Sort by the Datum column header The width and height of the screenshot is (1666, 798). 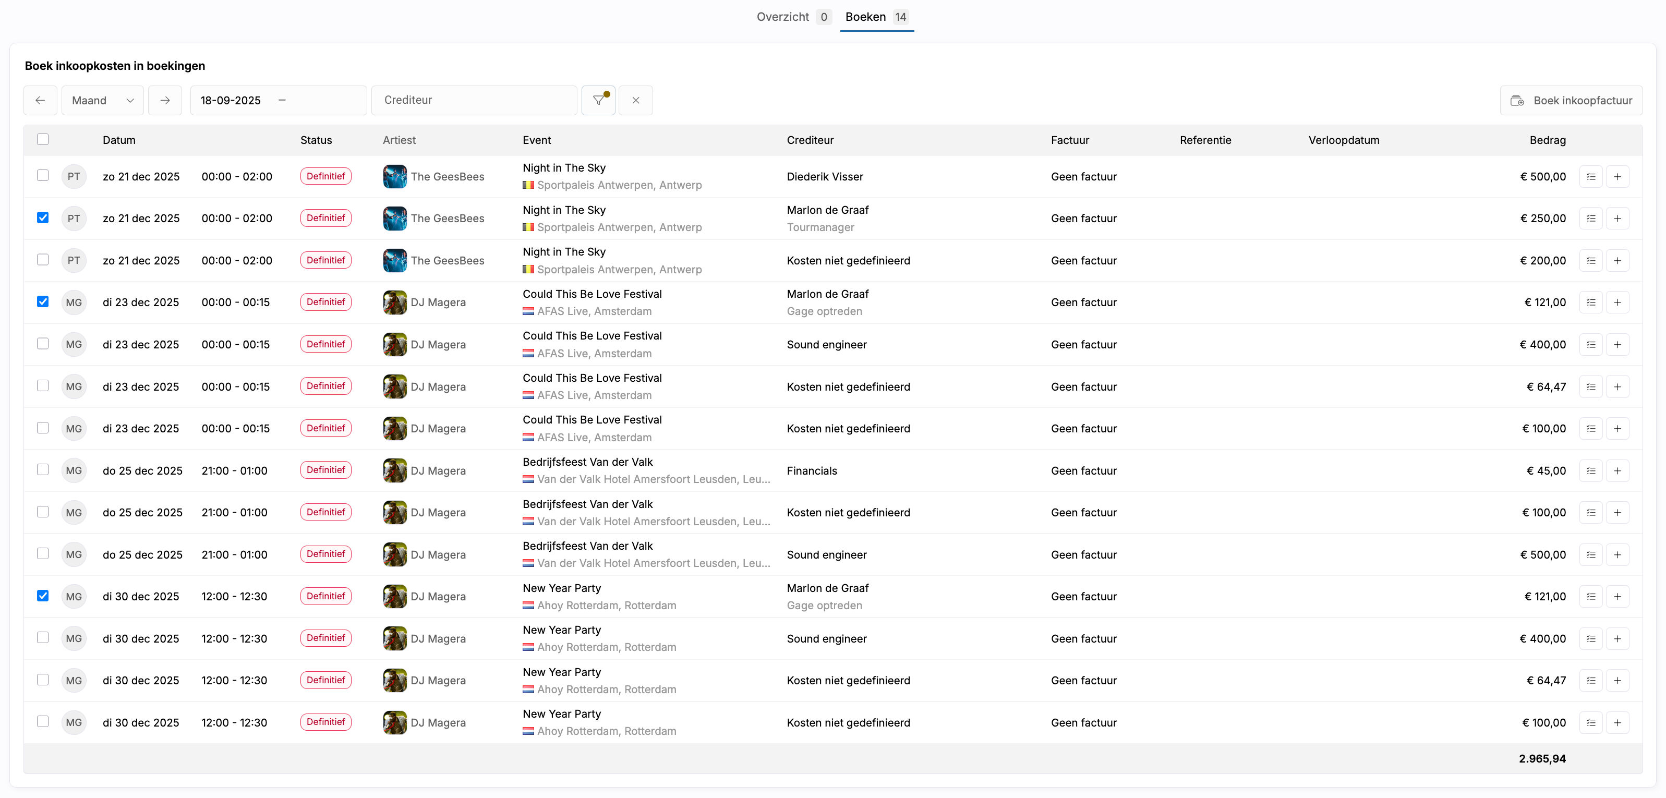119,140
